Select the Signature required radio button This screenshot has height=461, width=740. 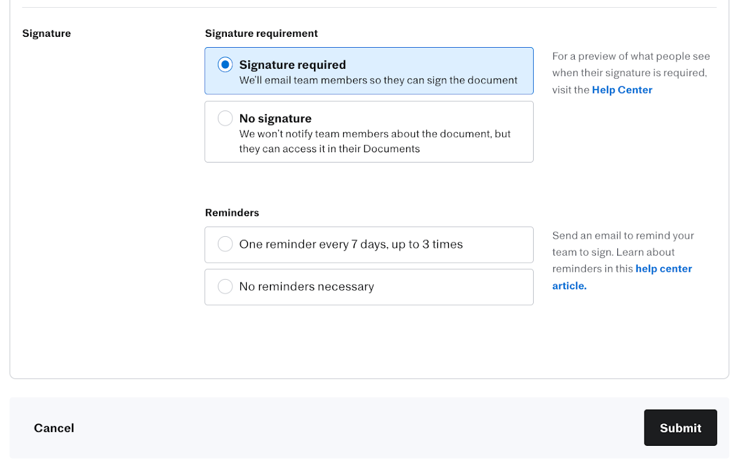point(225,65)
